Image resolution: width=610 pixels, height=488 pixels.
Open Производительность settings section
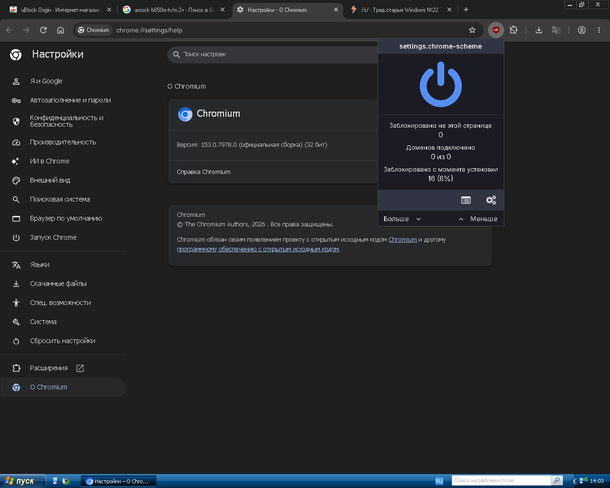click(63, 142)
